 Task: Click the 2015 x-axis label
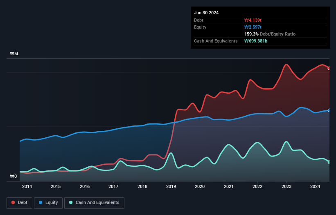click(x=56, y=186)
